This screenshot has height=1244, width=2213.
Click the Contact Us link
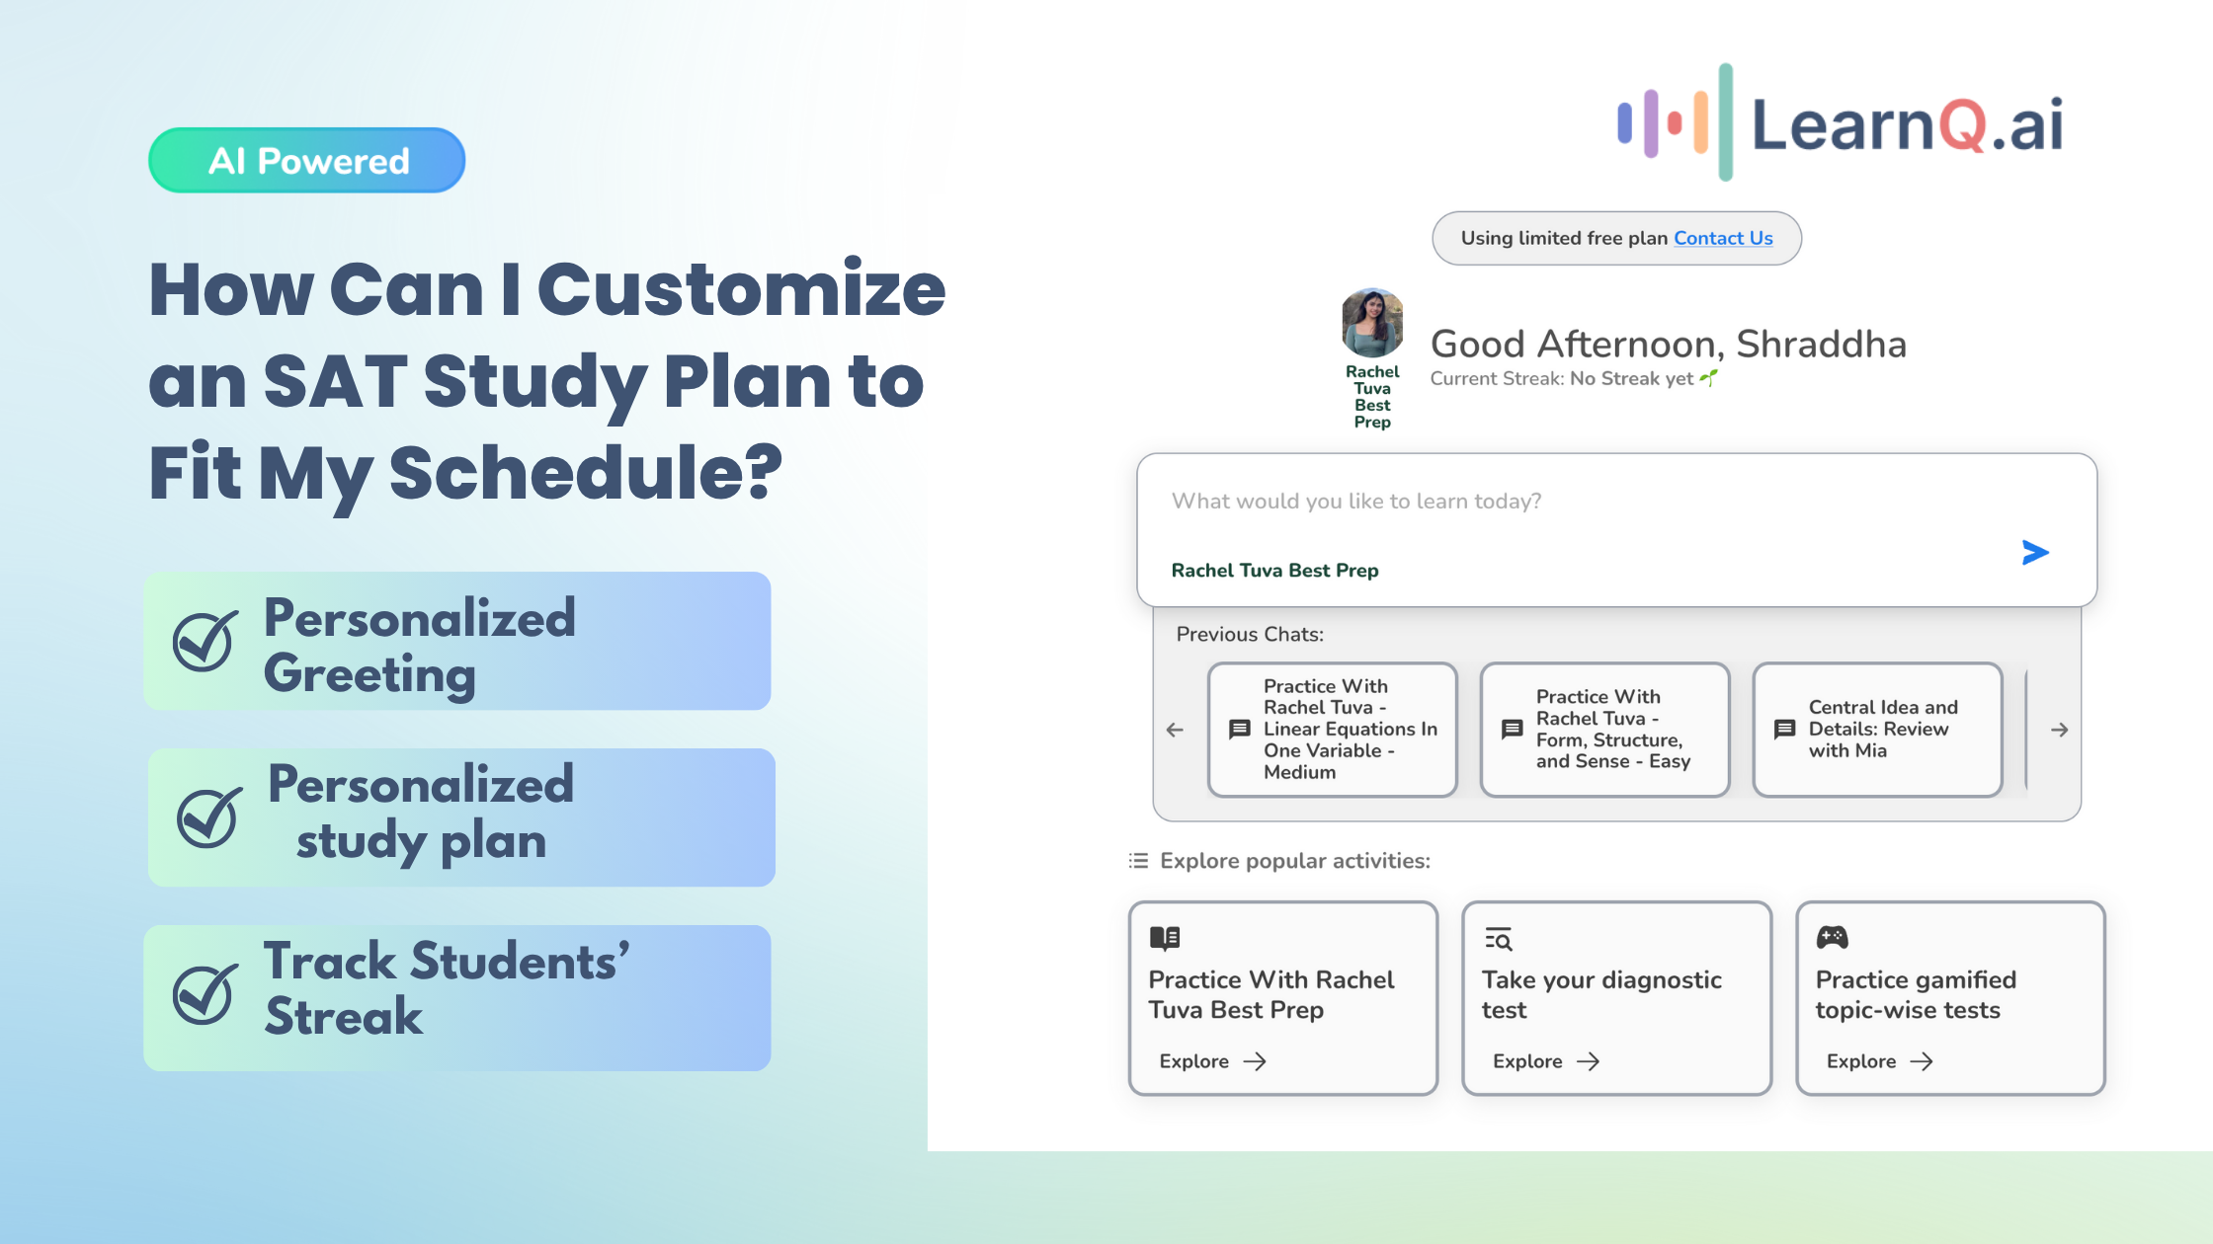click(1722, 238)
